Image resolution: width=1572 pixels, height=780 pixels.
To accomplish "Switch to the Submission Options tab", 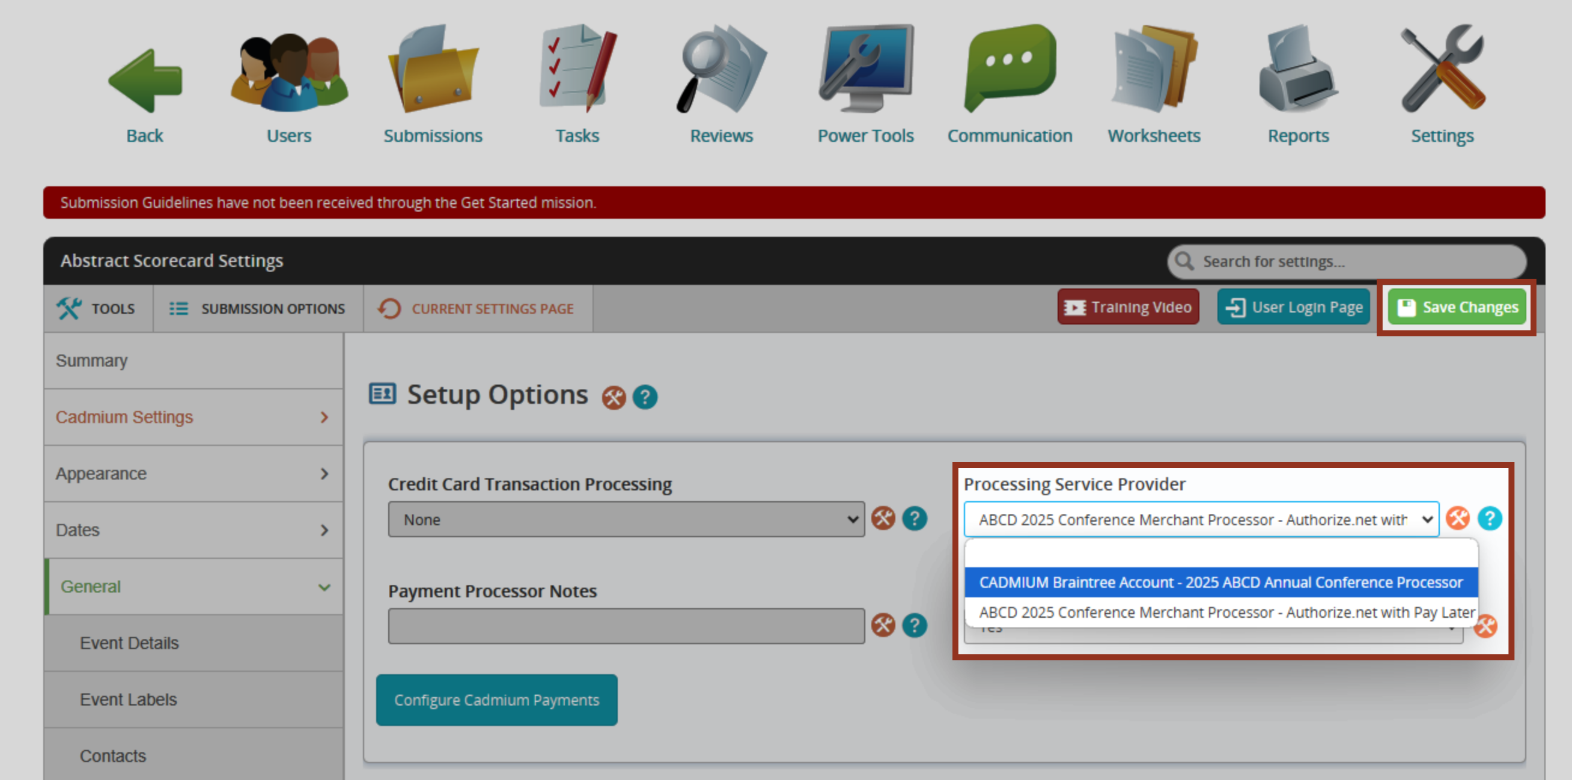I will coord(258,309).
